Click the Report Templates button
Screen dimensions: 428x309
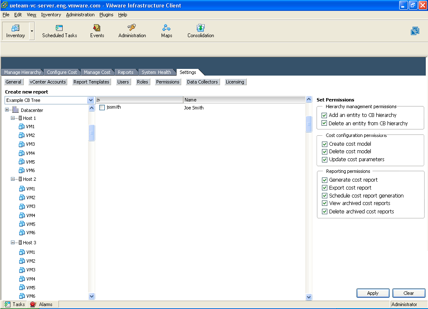pyautogui.click(x=91, y=82)
